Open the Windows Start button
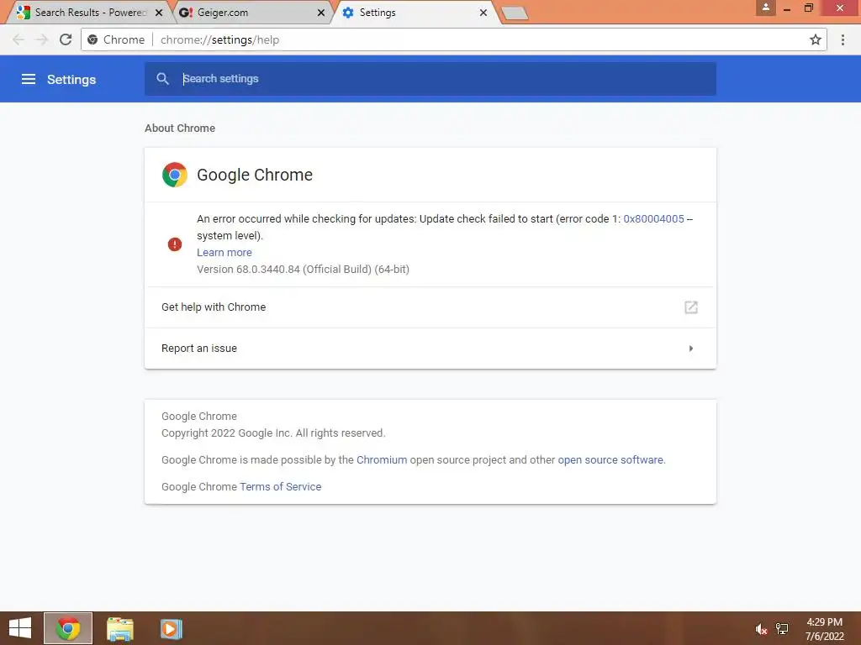The width and height of the screenshot is (861, 645). 20,628
